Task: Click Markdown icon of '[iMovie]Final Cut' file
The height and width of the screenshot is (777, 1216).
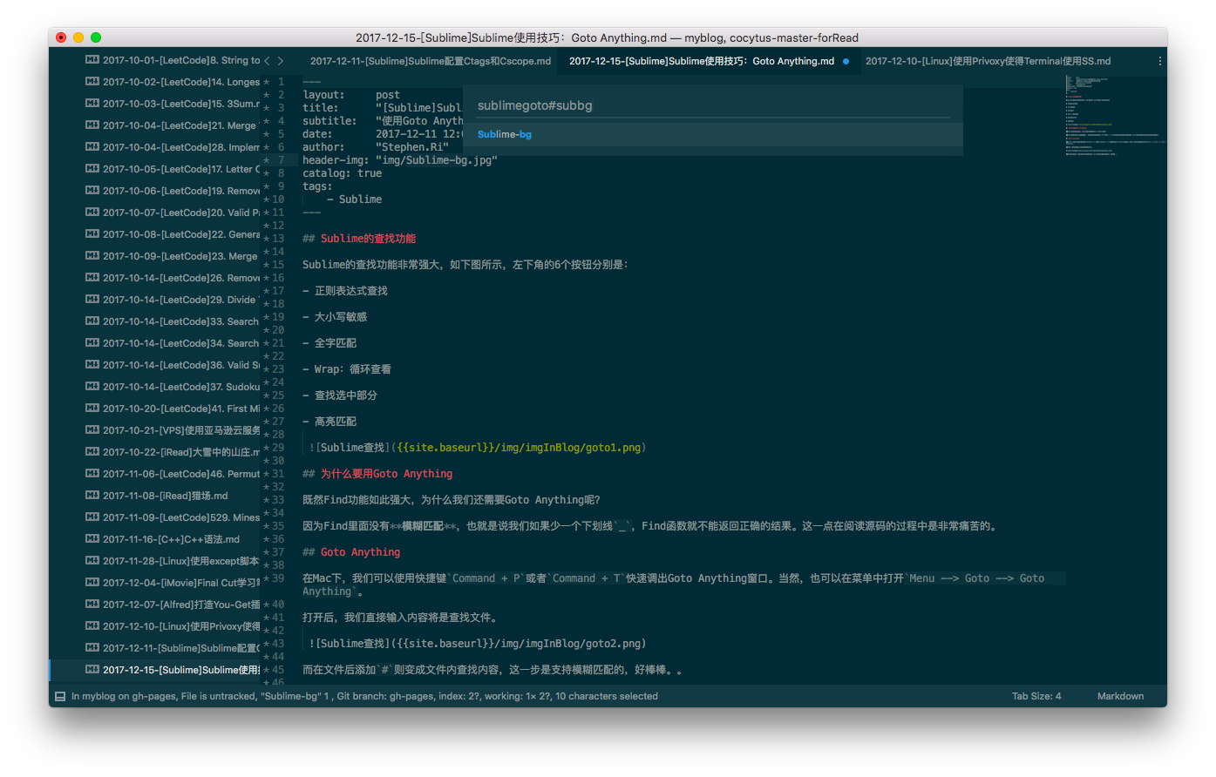Action: (x=92, y=583)
